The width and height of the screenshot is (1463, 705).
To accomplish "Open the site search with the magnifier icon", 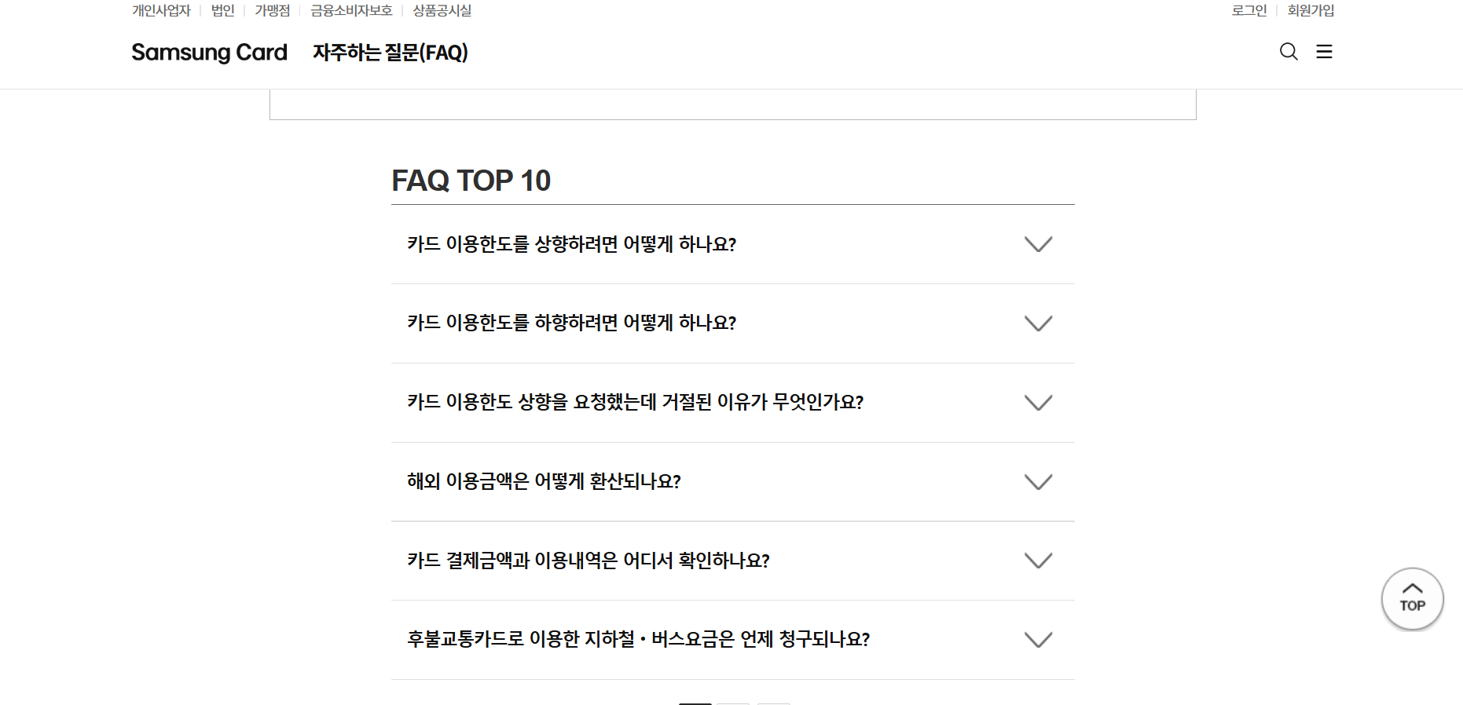I will (x=1288, y=52).
